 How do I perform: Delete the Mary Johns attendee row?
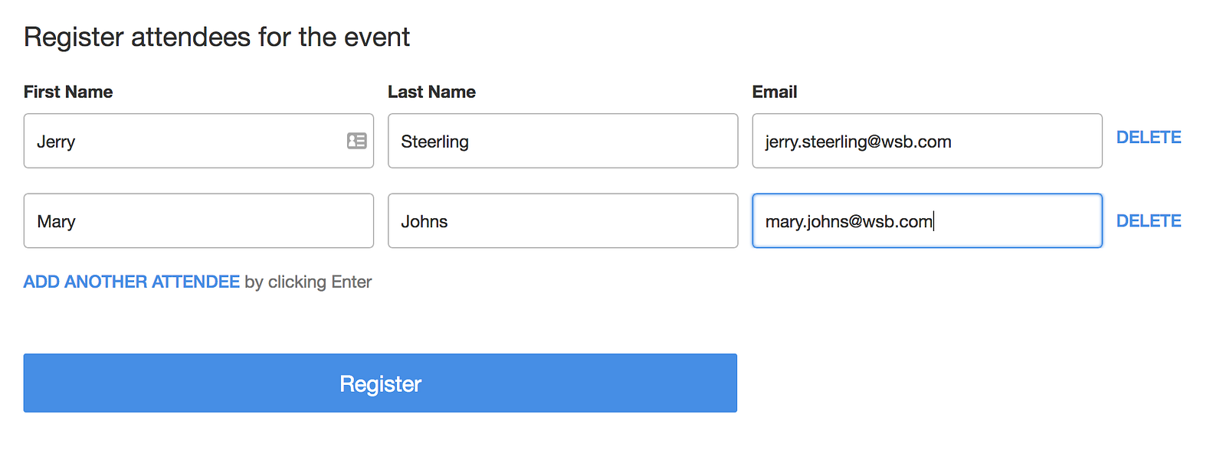pos(1148,221)
